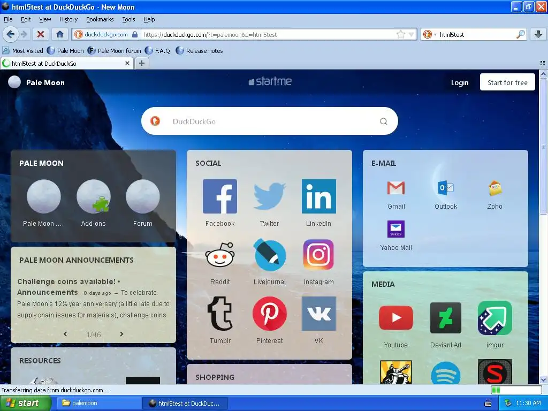
Task: Click the magnifier in the DuckDuckGo search bar
Action: (383, 121)
